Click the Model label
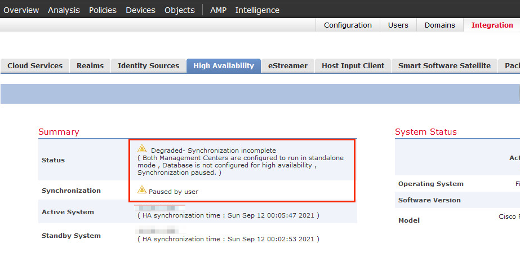The height and width of the screenshot is (261, 520). pos(409,220)
